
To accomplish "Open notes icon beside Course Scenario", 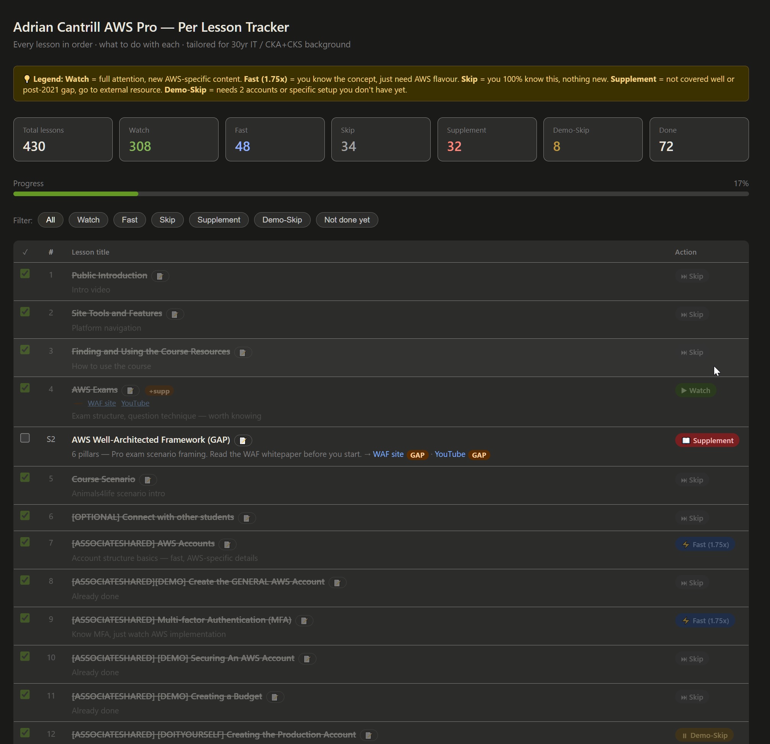I will pyautogui.click(x=148, y=480).
